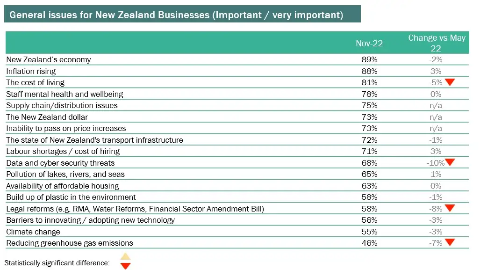Select the Nov-22 column header
The width and height of the screenshot is (480, 270).
pos(369,43)
